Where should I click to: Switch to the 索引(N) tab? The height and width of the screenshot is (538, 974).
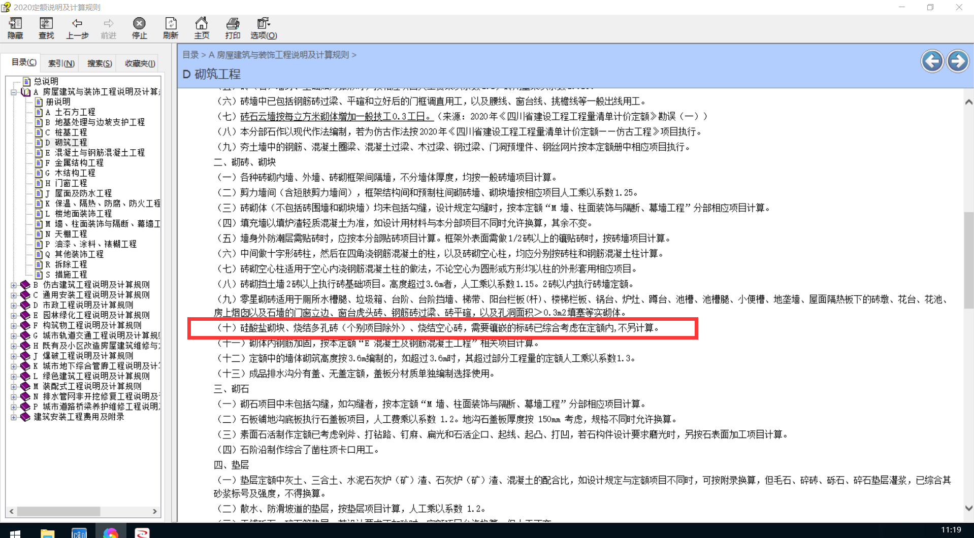(61, 63)
